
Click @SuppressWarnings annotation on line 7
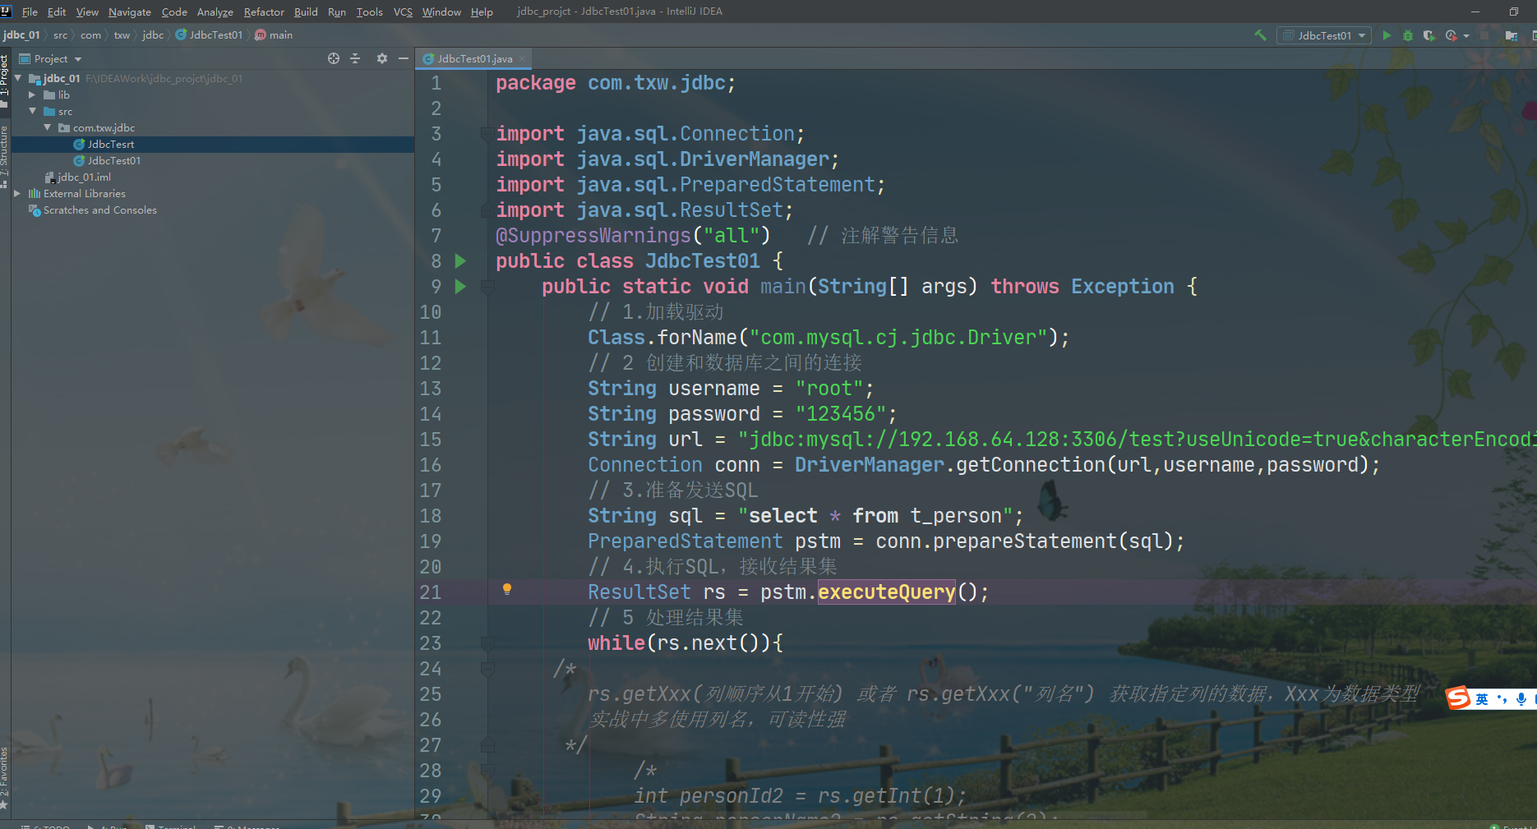click(593, 235)
